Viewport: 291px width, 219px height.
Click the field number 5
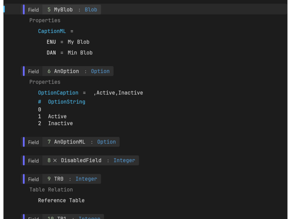[49, 9]
